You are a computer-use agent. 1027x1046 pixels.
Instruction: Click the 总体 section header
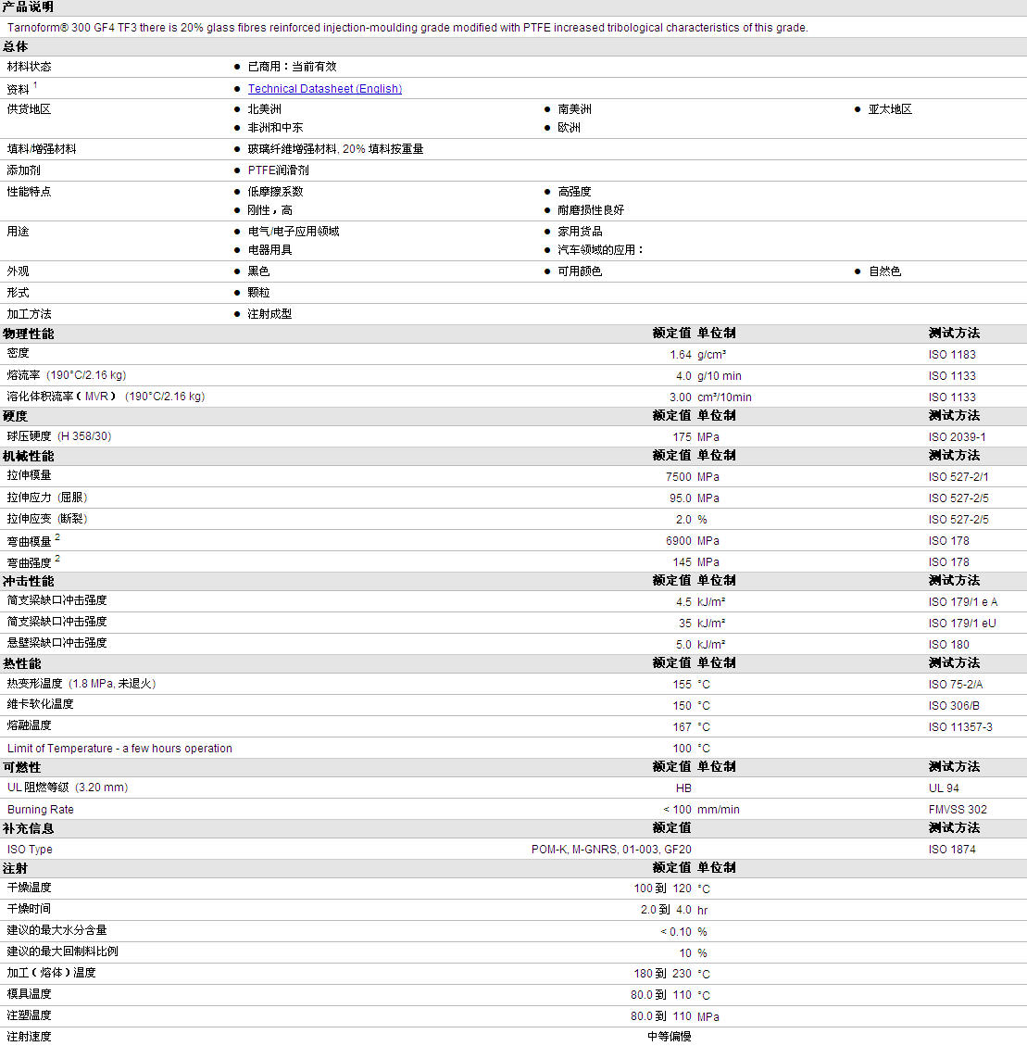pos(16,46)
